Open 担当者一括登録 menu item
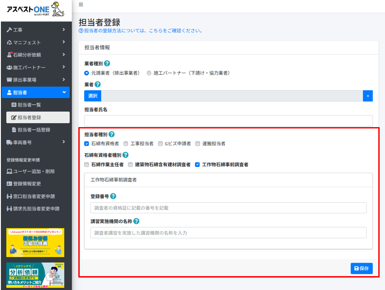 34,130
